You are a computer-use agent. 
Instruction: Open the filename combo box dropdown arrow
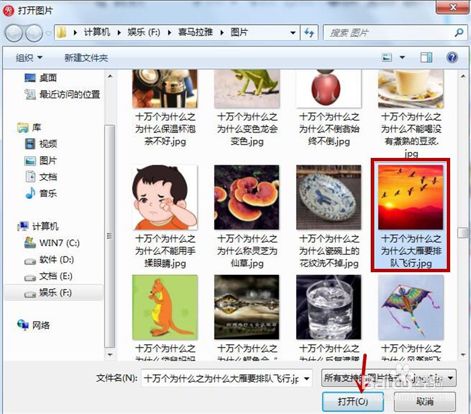(x=307, y=378)
